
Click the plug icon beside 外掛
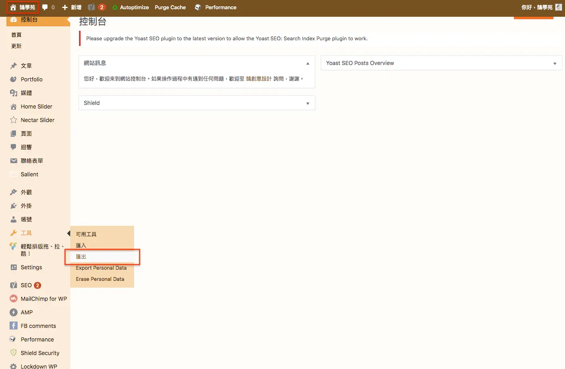[14, 206]
